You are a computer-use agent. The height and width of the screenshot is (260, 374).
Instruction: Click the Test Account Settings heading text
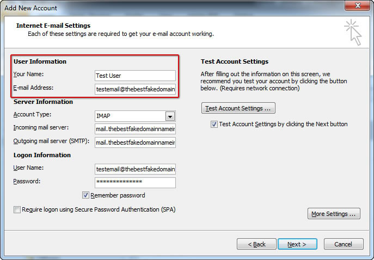(235, 61)
